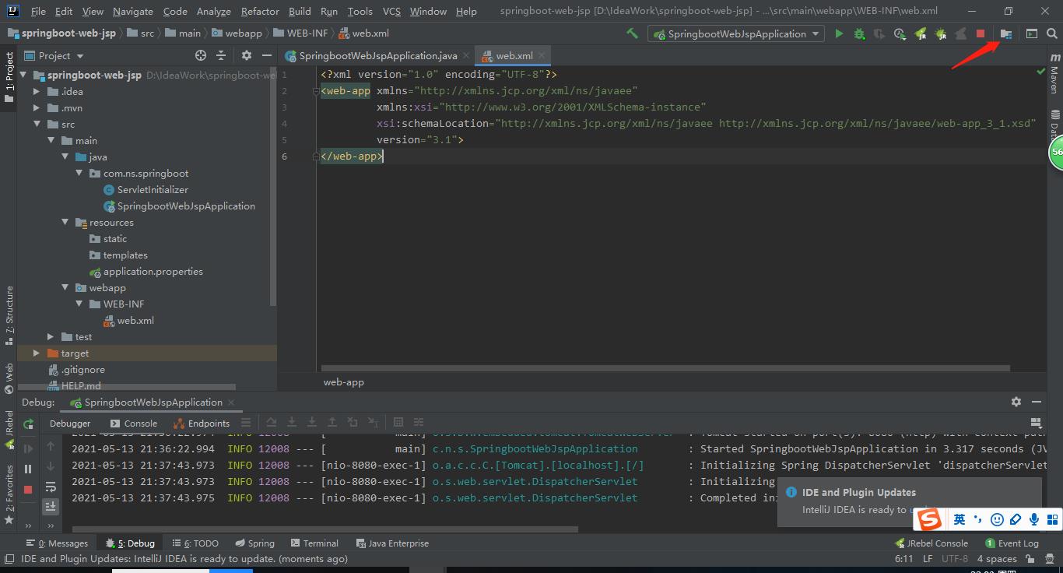This screenshot has height=573, width=1063.
Task: Run with JRebel rocket icon
Action: click(921, 33)
